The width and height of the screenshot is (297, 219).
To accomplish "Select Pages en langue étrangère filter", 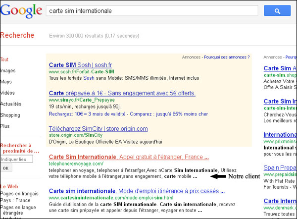I will point(18,210).
